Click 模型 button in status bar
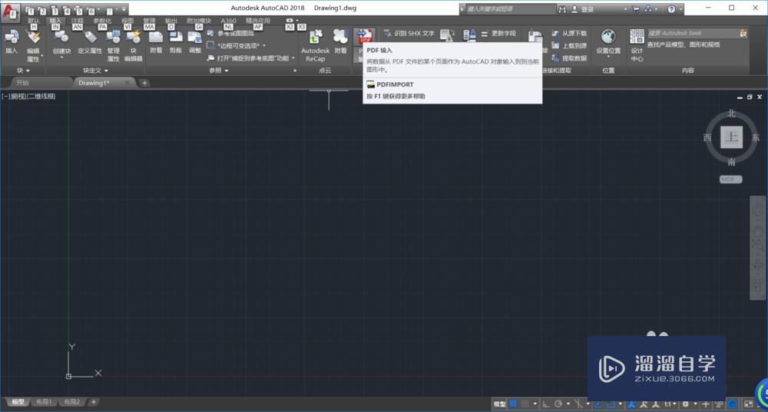This screenshot has width=768, height=412. click(500, 404)
